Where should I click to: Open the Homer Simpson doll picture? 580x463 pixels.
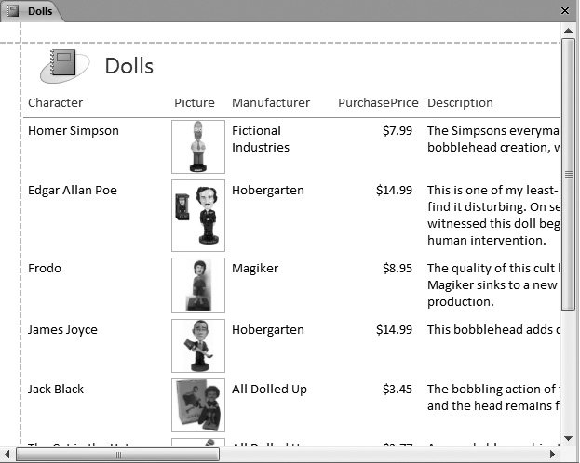(x=197, y=146)
